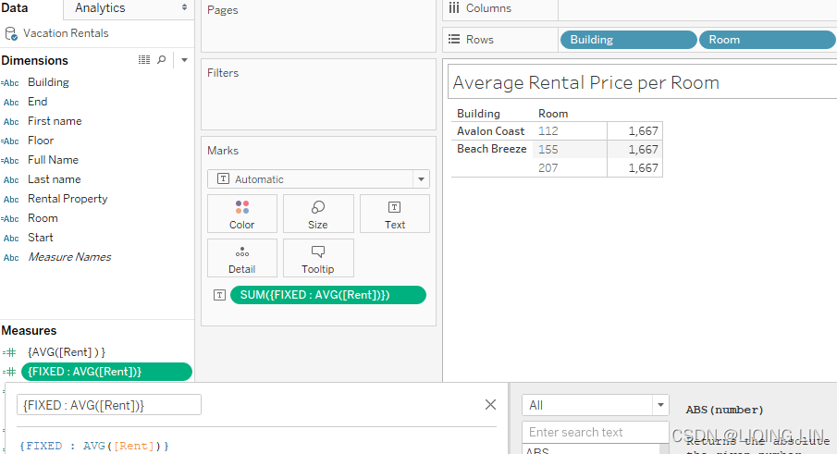
Task: Close the calculation editor with the X
Action: [490, 404]
